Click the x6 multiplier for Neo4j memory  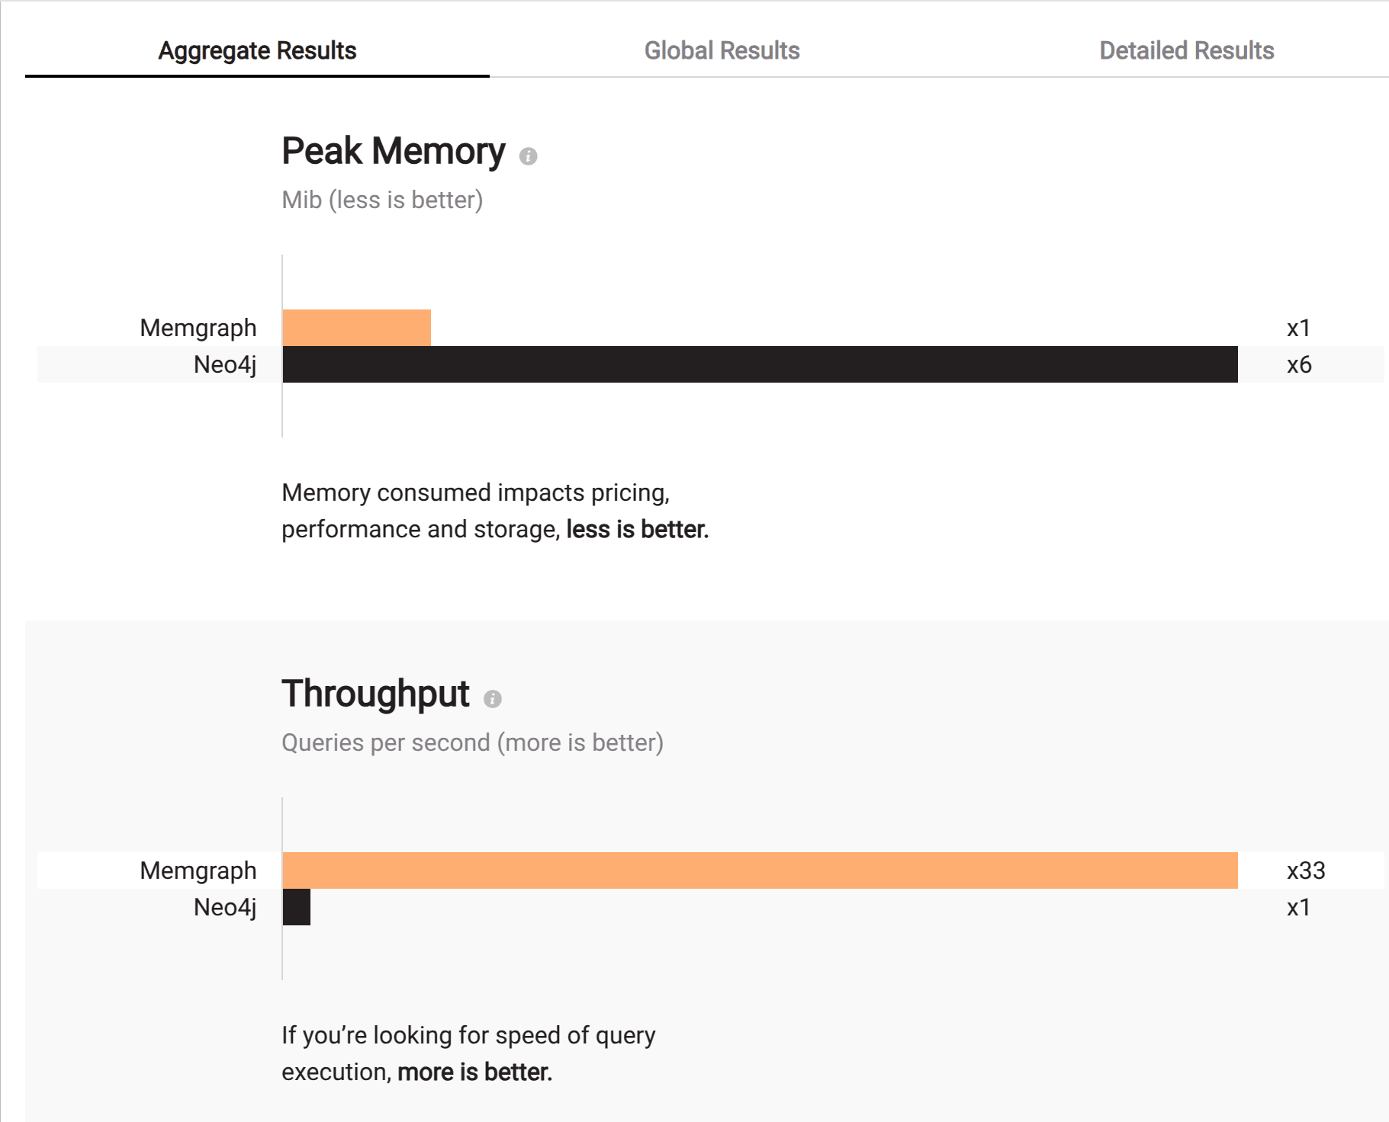click(1299, 364)
